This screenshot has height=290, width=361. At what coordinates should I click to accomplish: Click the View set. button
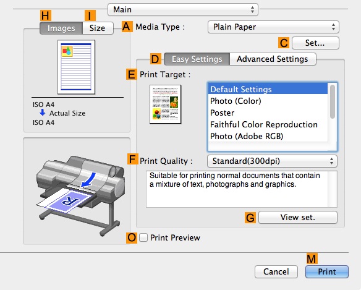298,217
